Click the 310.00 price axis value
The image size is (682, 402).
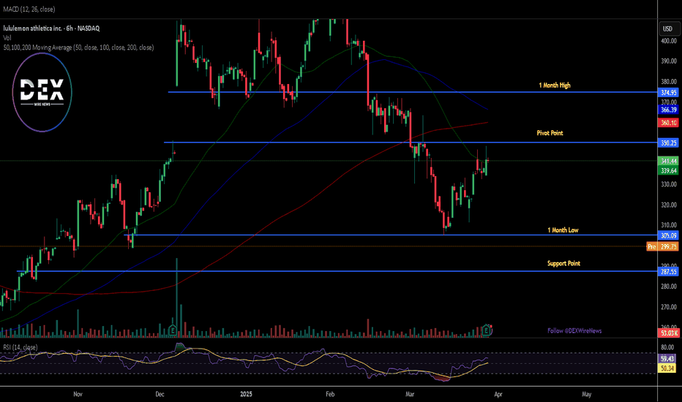coord(669,225)
